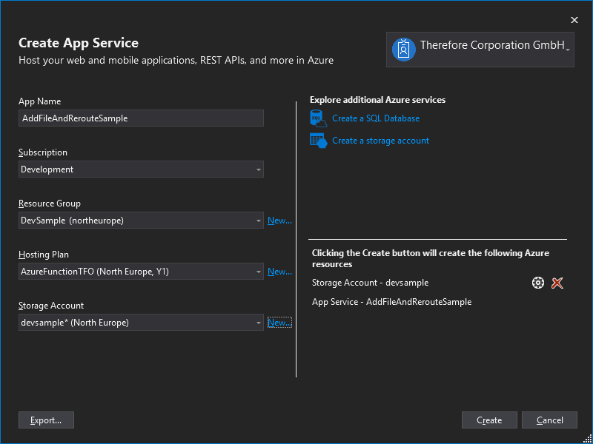Click the storage account grid icon
Screen dimensions: 593x444
[x=318, y=141]
